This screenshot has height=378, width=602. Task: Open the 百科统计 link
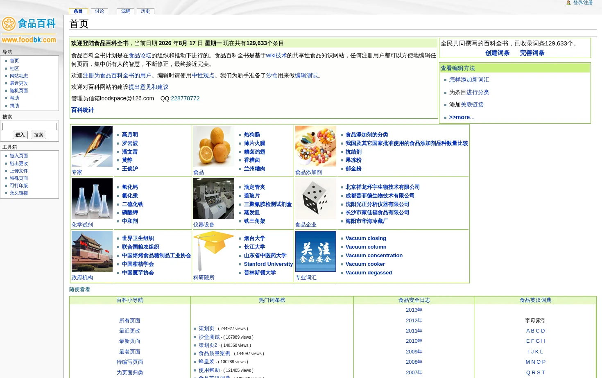click(83, 110)
